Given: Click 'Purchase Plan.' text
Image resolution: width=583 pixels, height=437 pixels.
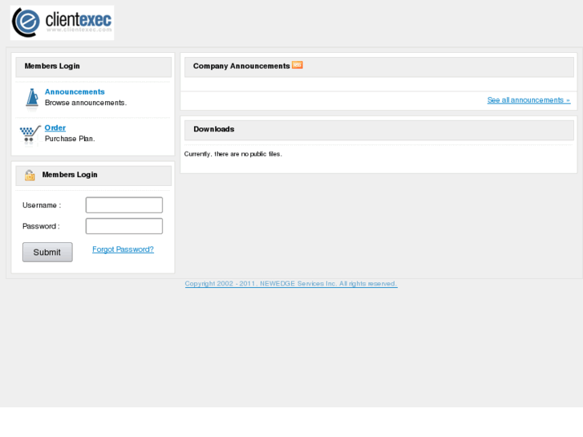Looking at the screenshot, I should pyautogui.click(x=70, y=139).
